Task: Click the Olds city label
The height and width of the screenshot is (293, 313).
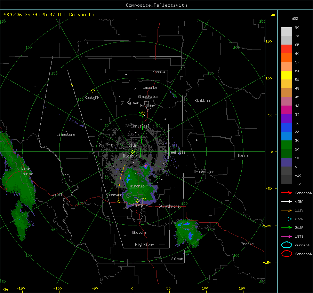Action: pos(133,145)
